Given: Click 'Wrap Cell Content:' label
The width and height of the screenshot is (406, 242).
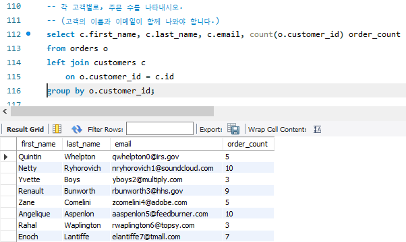Looking at the screenshot, I should (277, 129).
